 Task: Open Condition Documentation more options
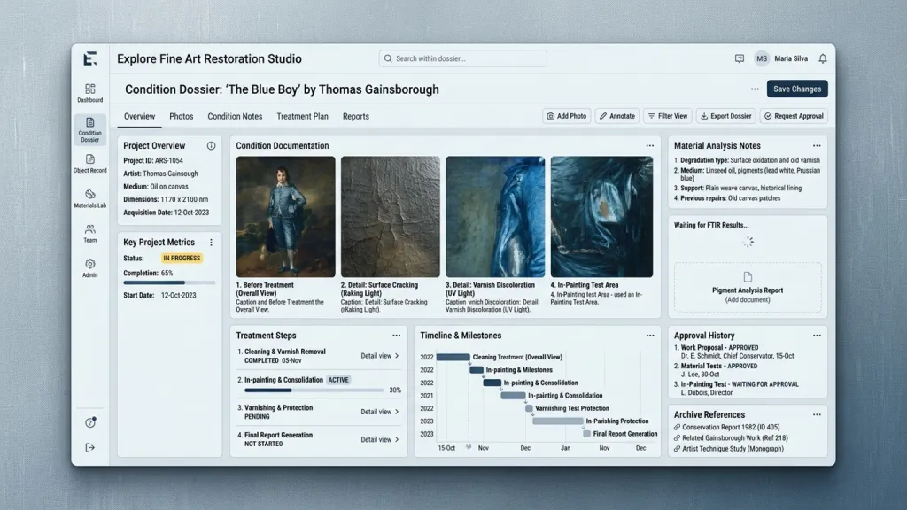tap(650, 146)
